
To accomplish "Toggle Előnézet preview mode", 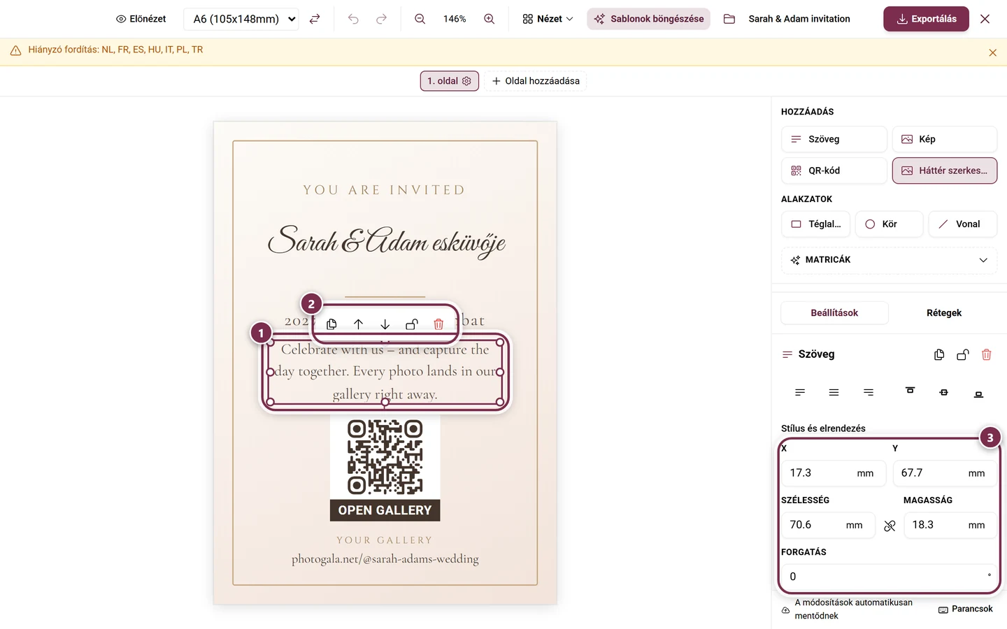I will click(141, 19).
